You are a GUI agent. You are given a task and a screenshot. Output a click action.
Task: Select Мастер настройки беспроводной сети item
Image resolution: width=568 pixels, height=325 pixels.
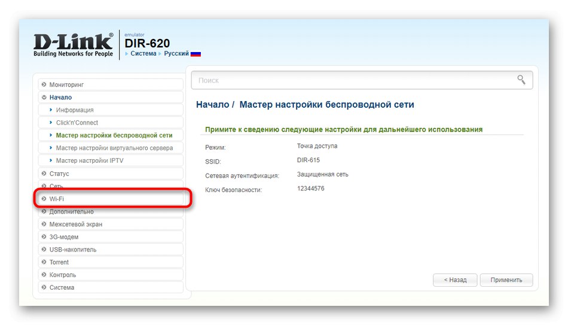tap(111, 135)
